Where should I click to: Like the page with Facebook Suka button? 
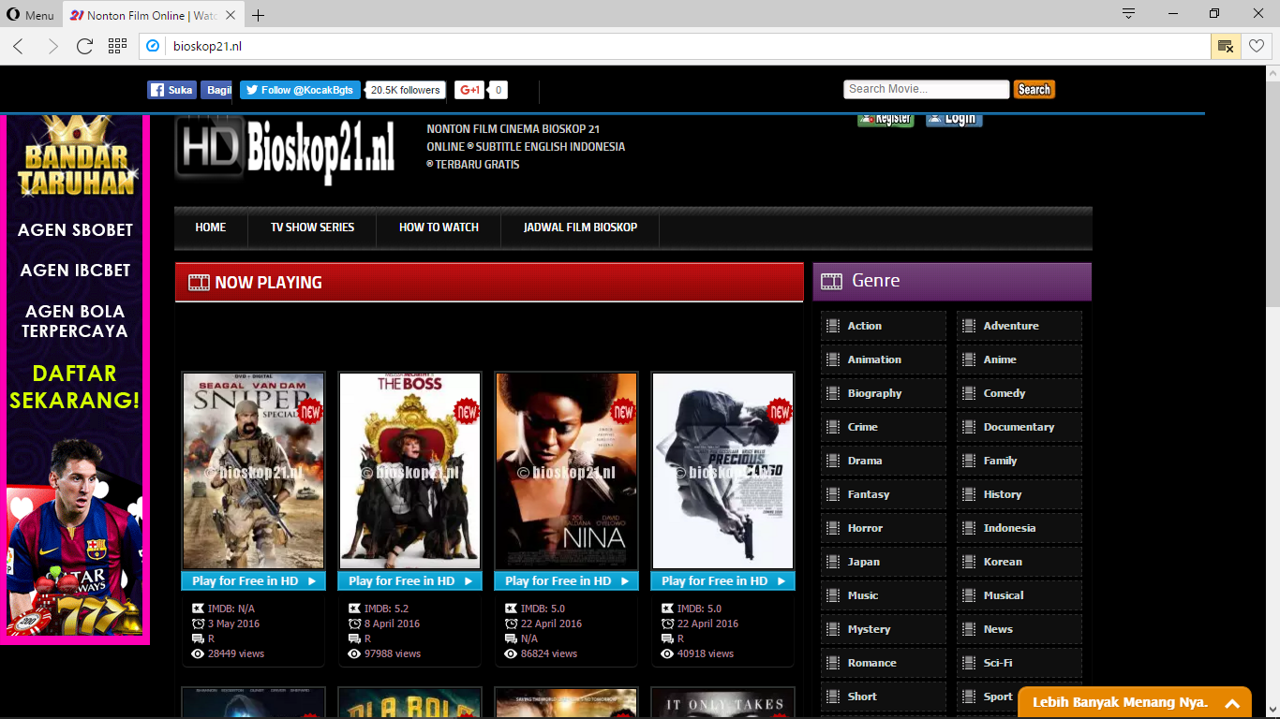click(x=171, y=90)
